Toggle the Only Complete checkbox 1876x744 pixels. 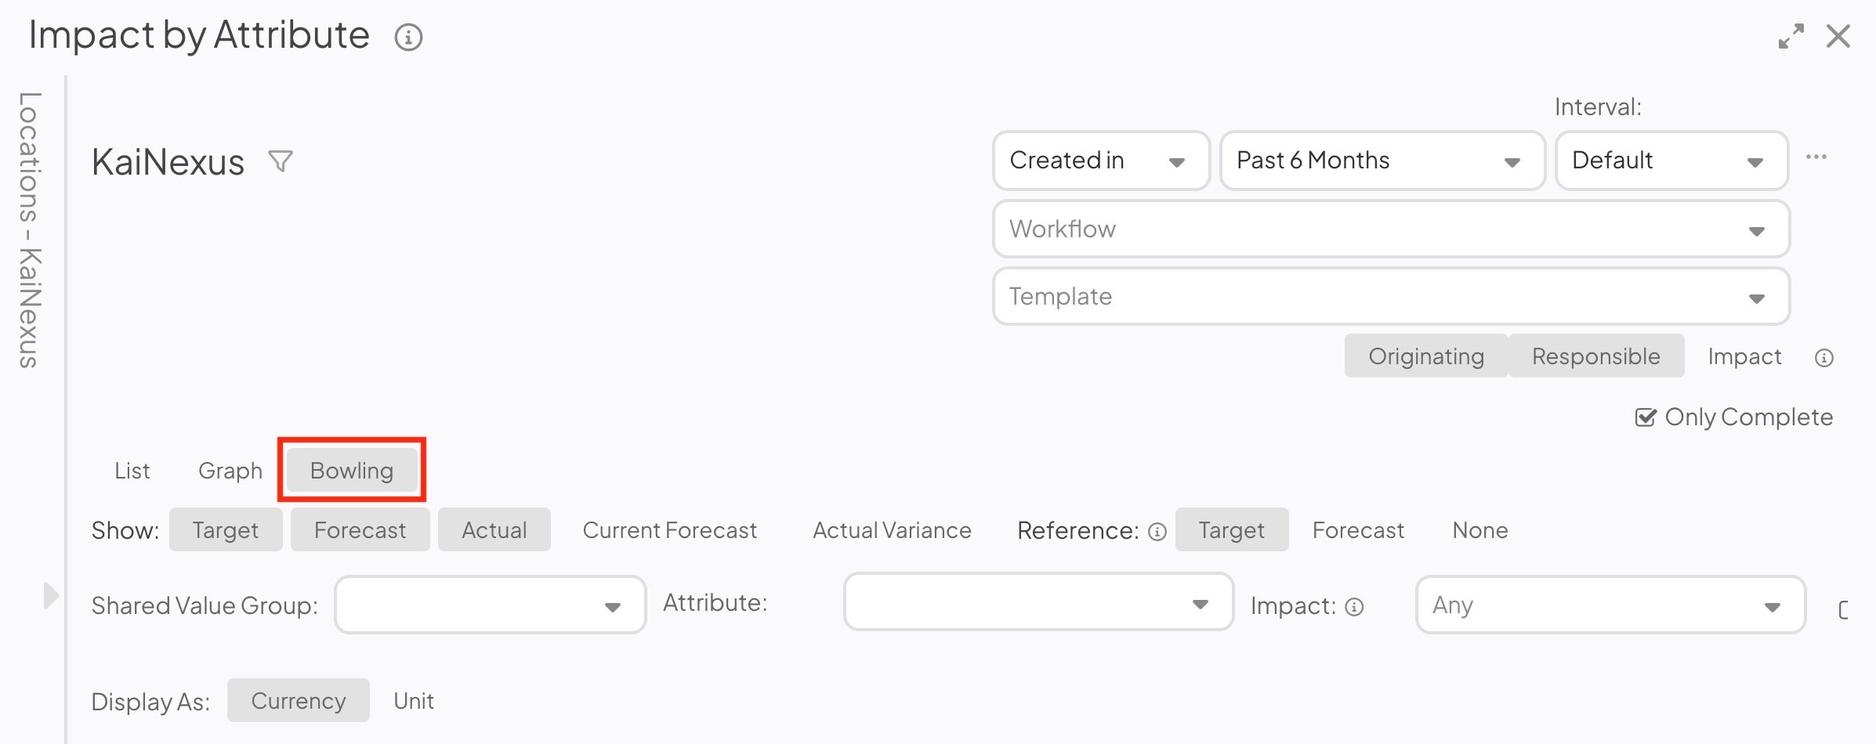click(x=1645, y=417)
